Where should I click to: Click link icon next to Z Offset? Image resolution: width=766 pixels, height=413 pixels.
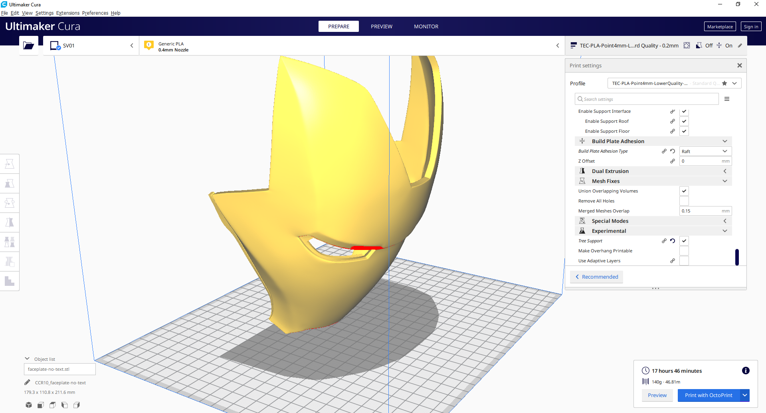(x=673, y=161)
